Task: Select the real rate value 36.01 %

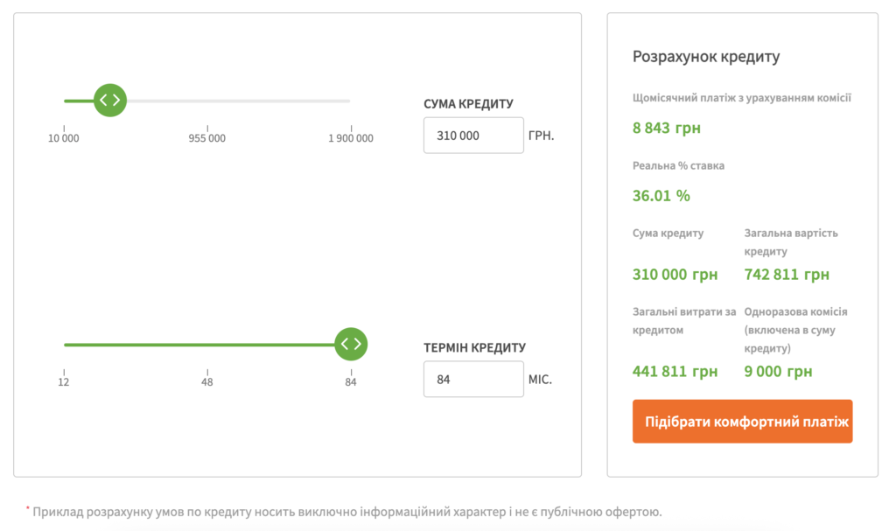Action: coord(661,196)
